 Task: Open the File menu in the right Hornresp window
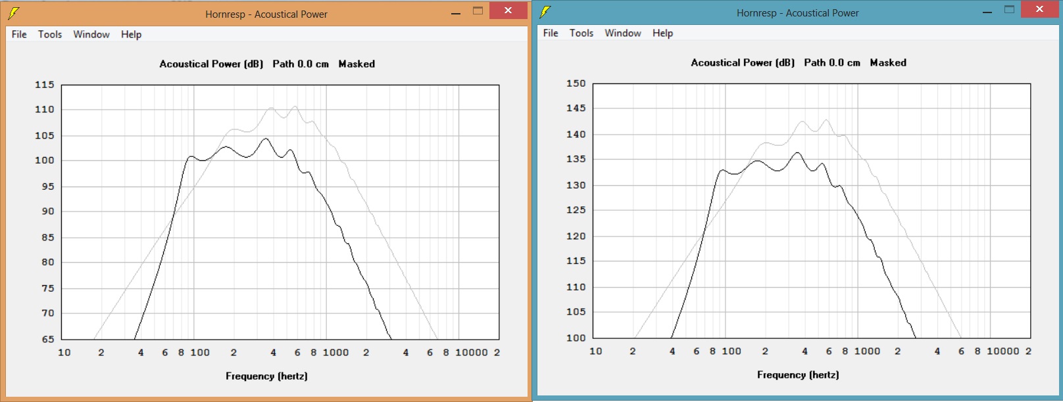pyautogui.click(x=551, y=33)
